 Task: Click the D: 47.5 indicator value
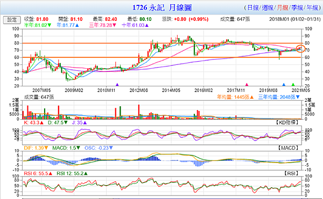click(x=58, y=123)
